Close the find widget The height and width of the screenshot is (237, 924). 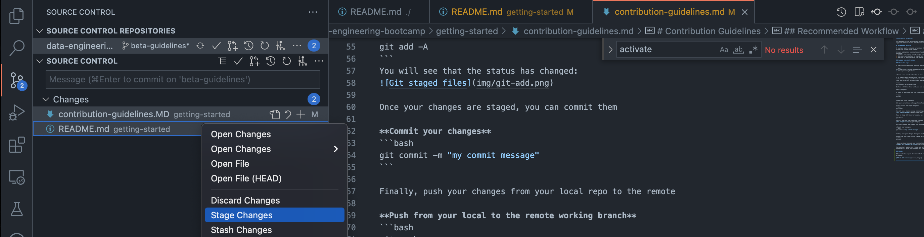pos(873,50)
